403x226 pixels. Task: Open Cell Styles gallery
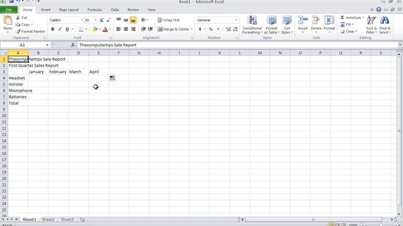pos(287,25)
